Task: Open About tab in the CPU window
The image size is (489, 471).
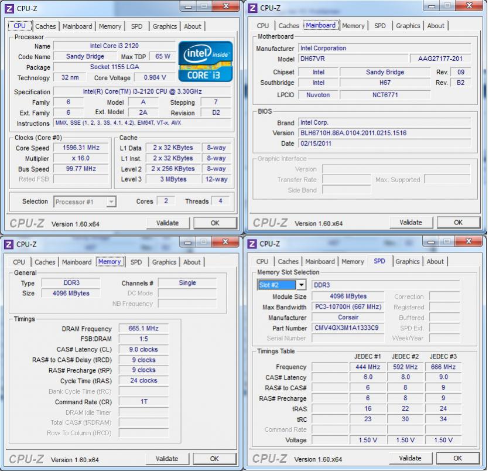Action: click(193, 26)
